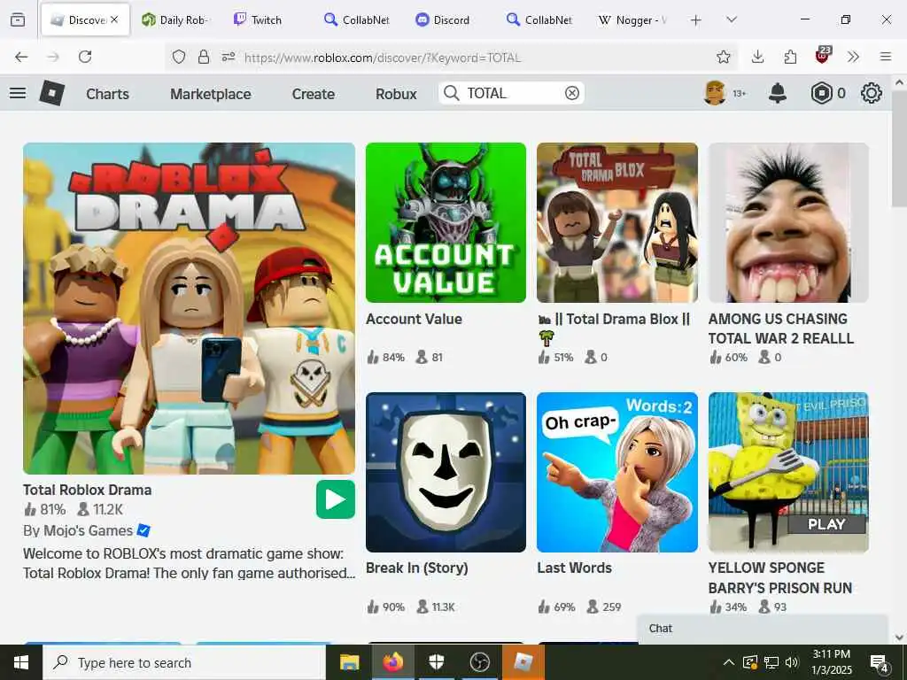Image resolution: width=907 pixels, height=680 pixels.
Task: Play Total Roblox Drama with green button
Action: [x=336, y=499]
